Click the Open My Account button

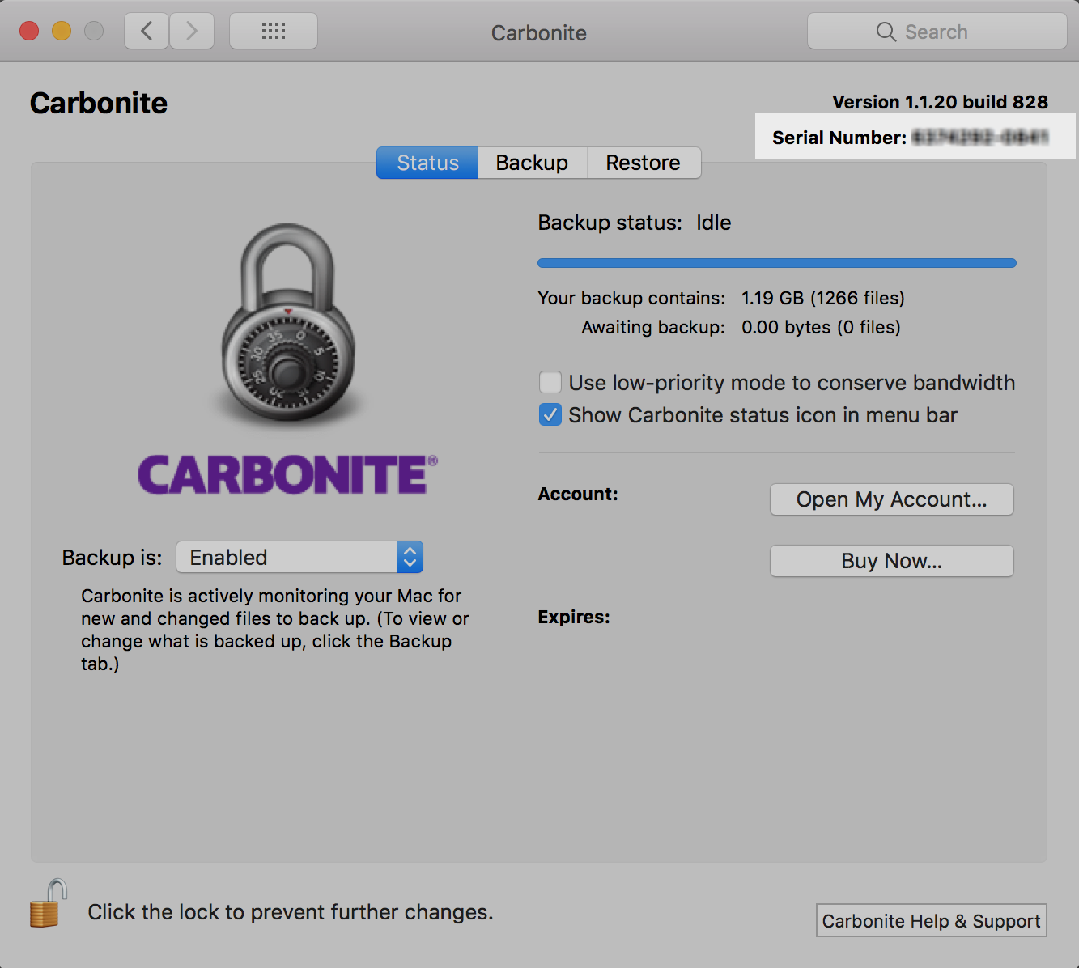tap(891, 499)
